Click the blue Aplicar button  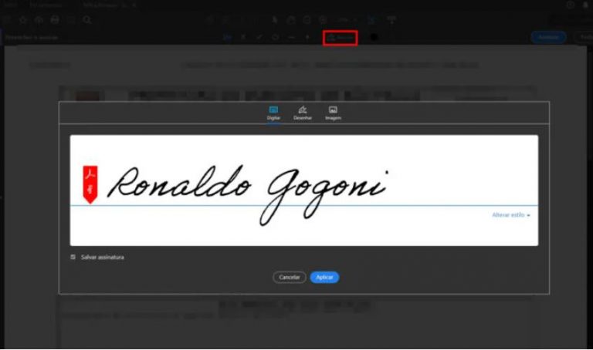click(324, 277)
